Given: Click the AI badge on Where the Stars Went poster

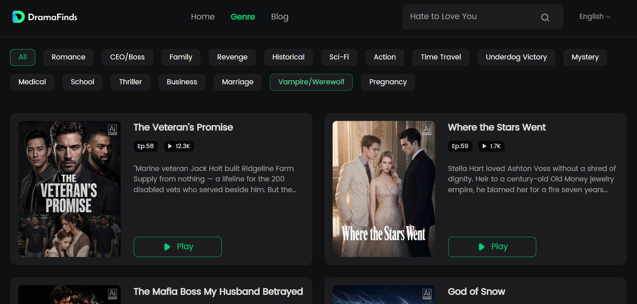Looking at the screenshot, I should tap(427, 129).
